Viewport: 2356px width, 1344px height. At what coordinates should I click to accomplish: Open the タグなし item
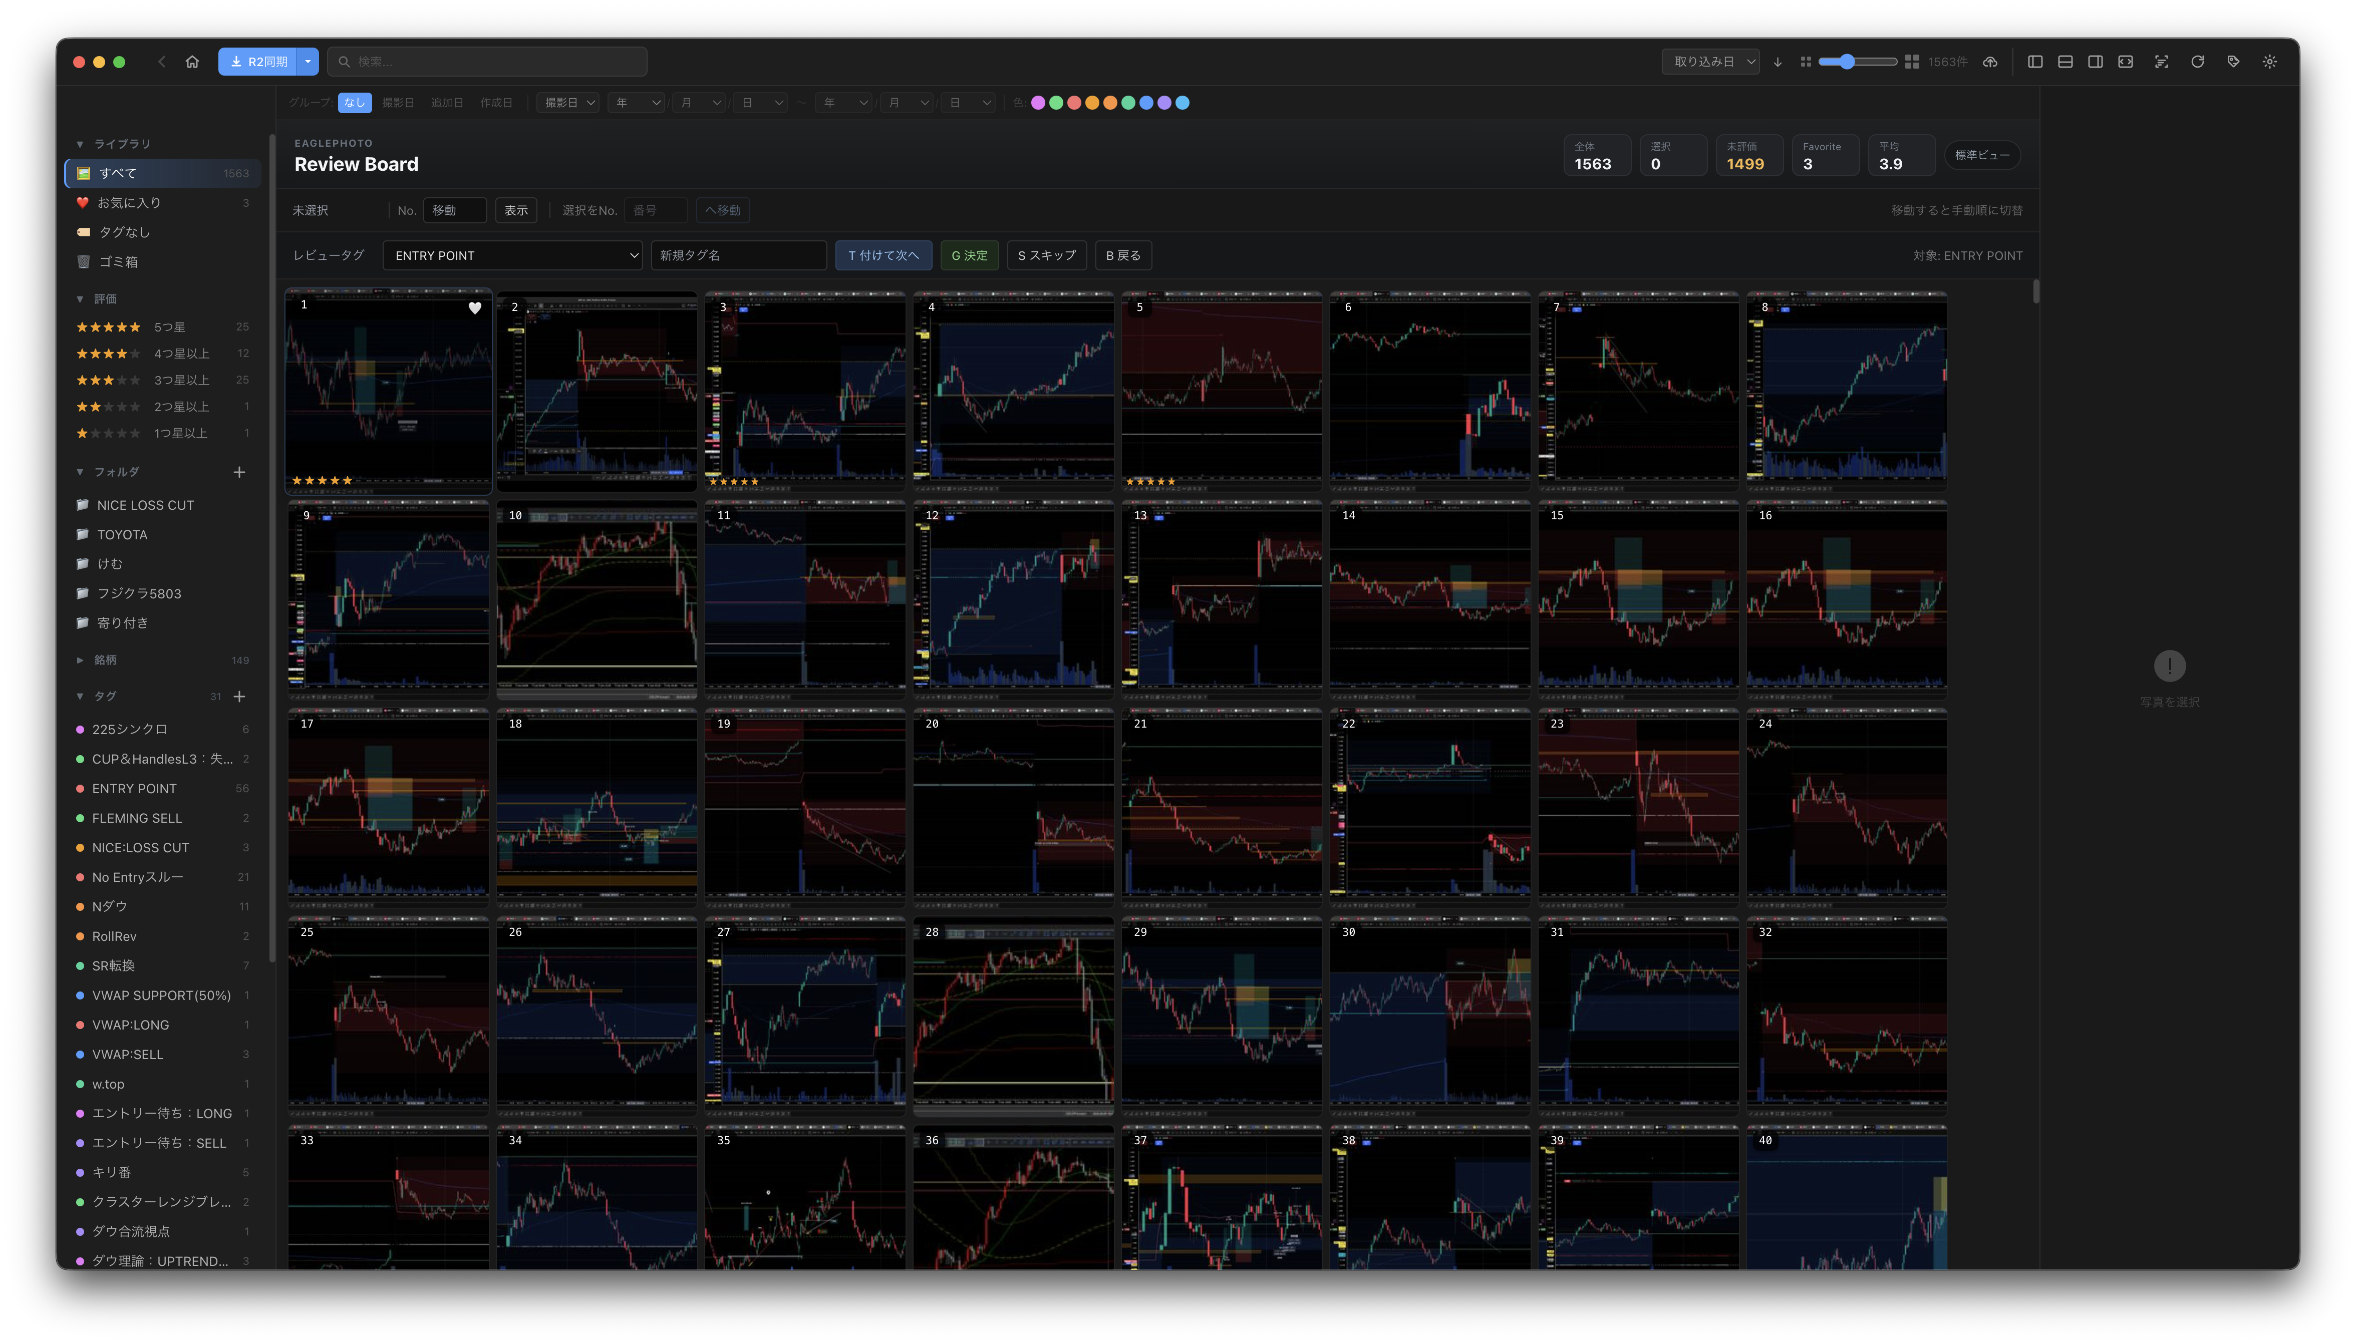coord(162,232)
